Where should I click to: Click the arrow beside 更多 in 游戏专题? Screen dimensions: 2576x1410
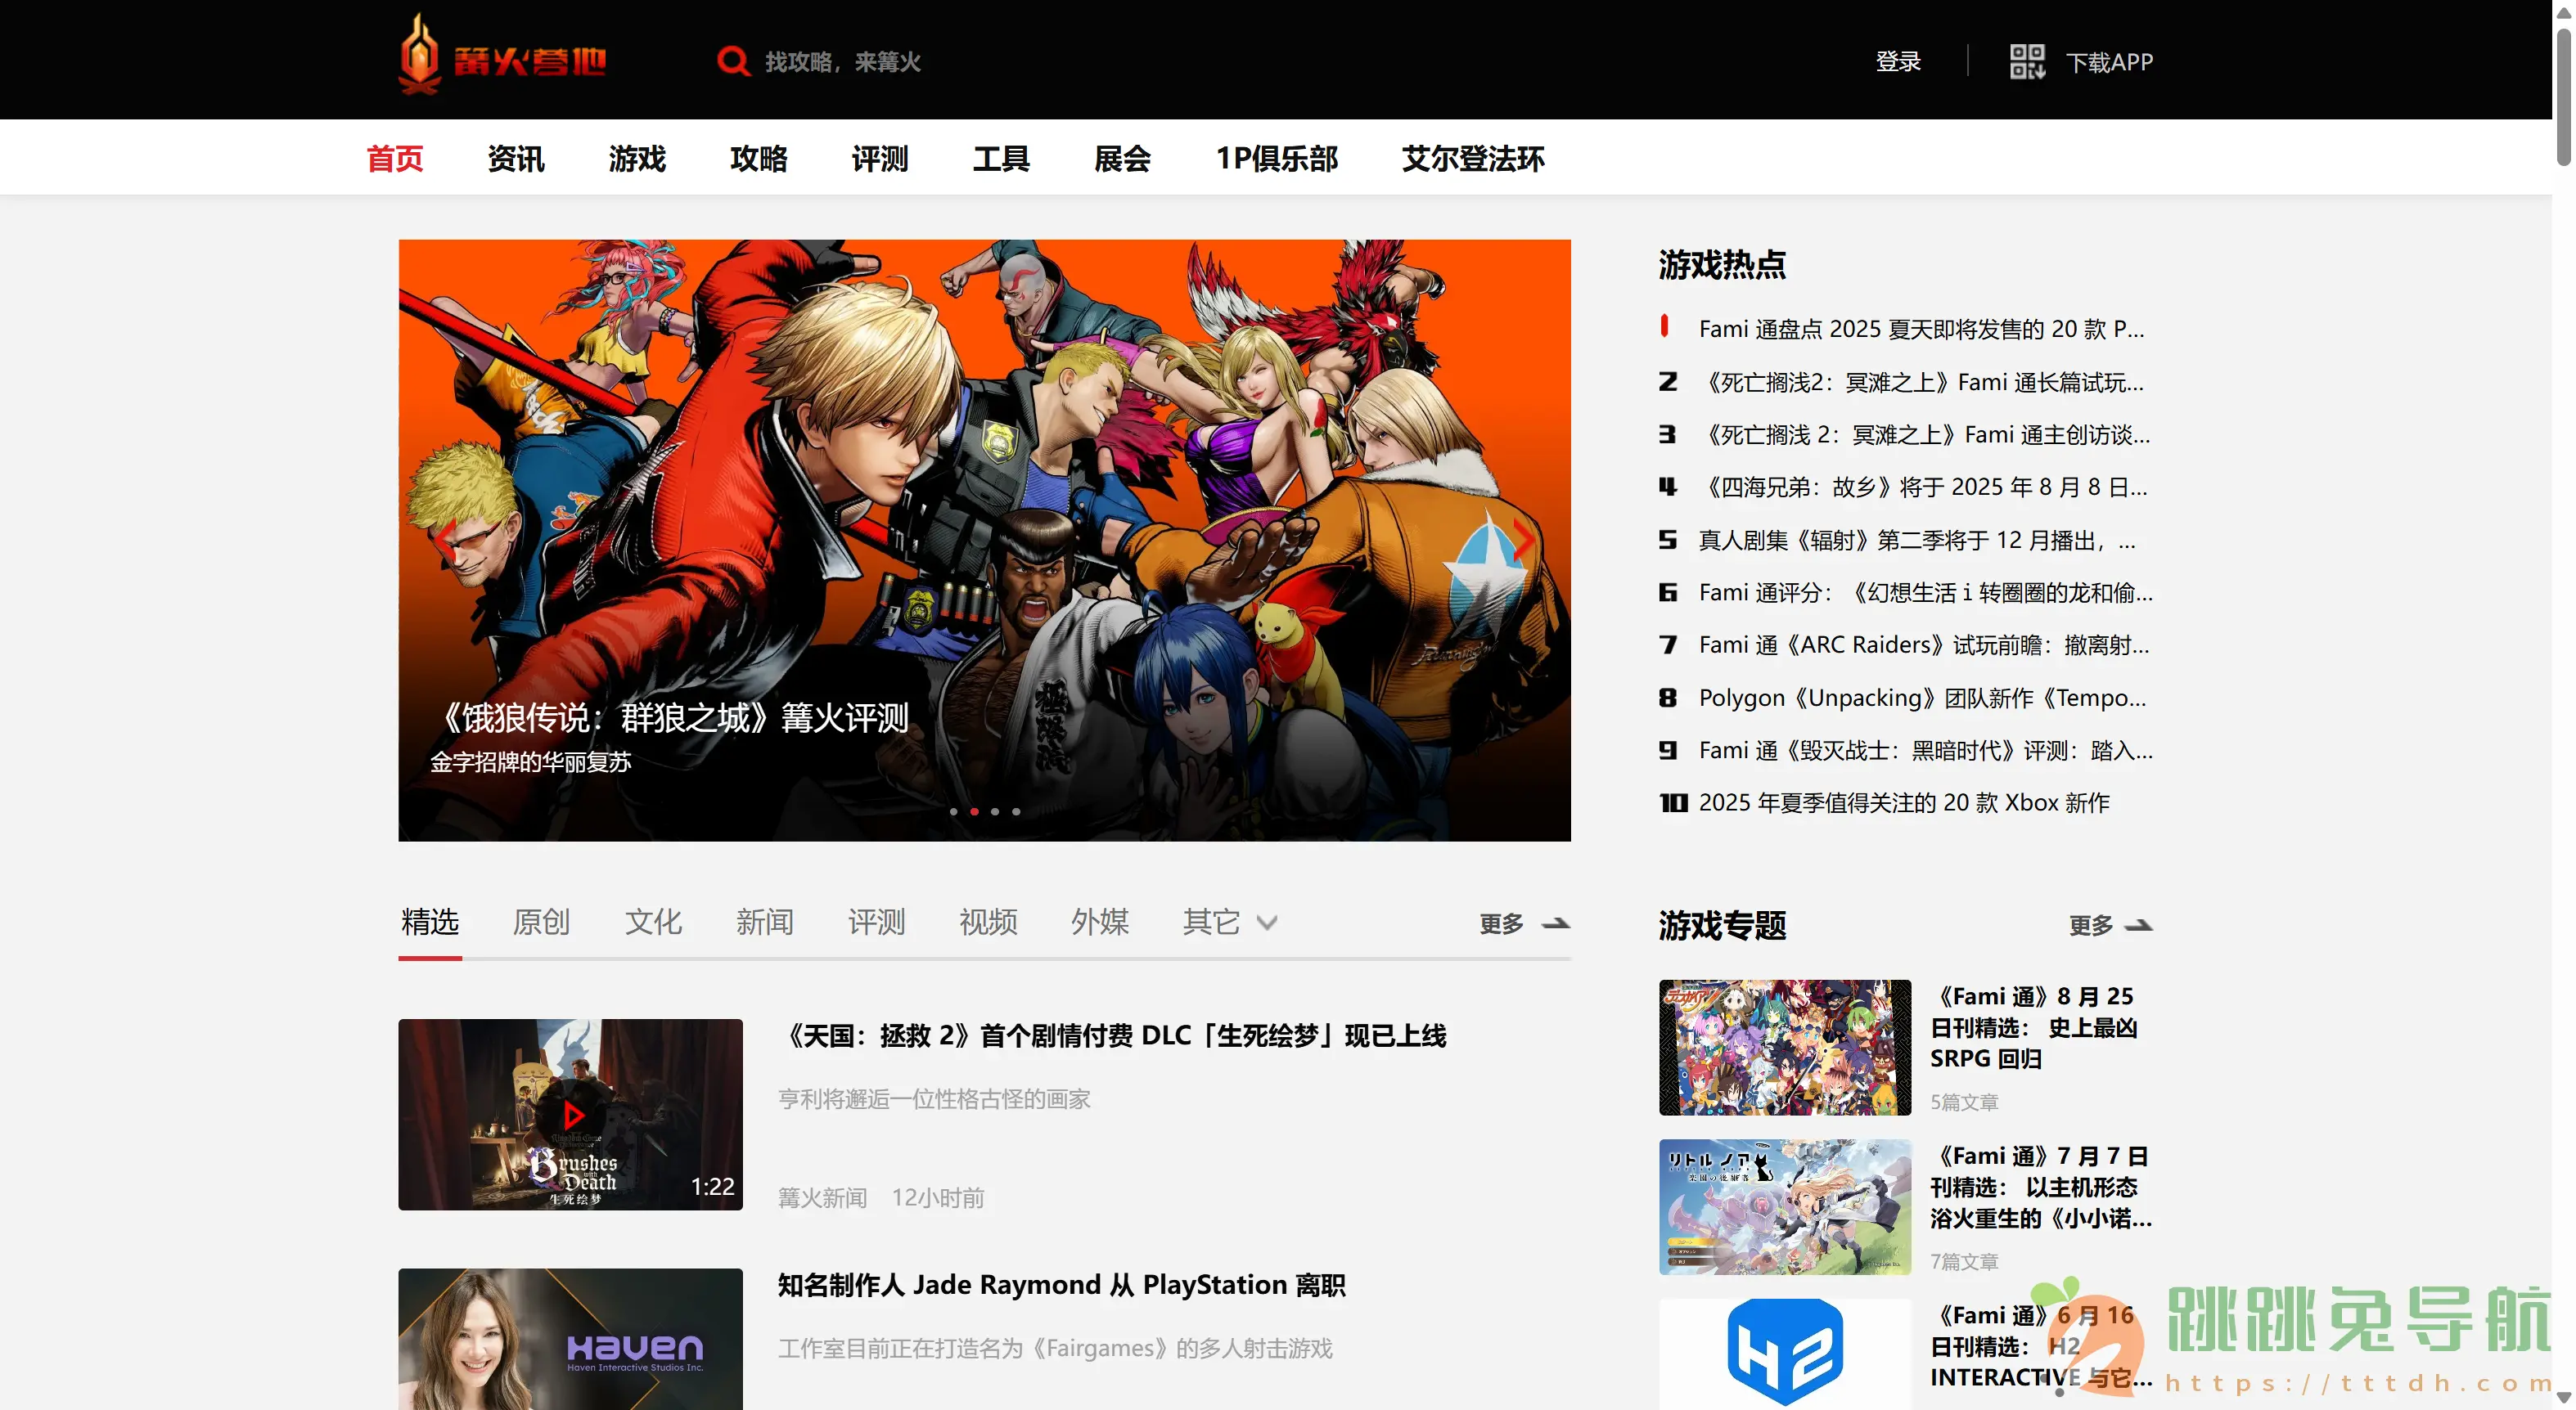coord(2138,925)
